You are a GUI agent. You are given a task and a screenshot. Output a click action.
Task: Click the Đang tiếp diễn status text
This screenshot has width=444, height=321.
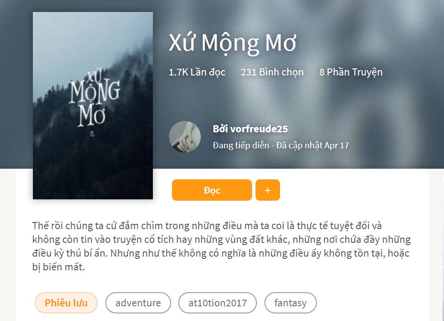[241, 145]
